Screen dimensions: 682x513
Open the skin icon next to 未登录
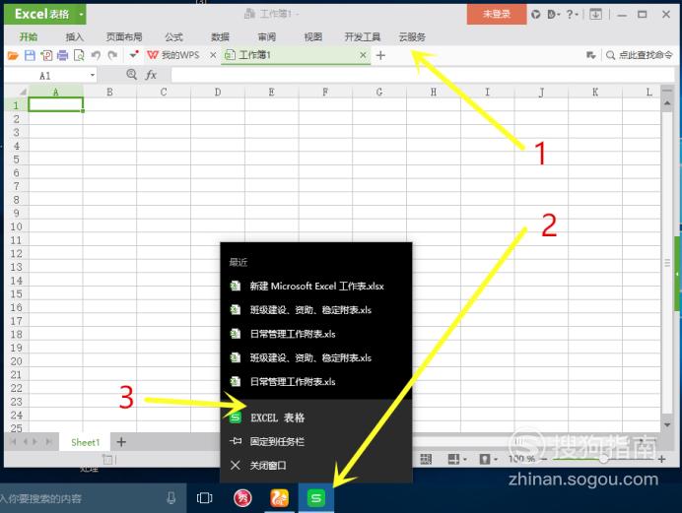(x=536, y=15)
